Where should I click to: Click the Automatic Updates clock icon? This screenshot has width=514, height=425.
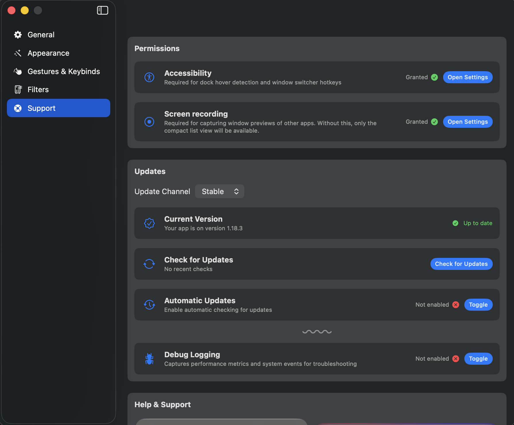[x=149, y=305]
